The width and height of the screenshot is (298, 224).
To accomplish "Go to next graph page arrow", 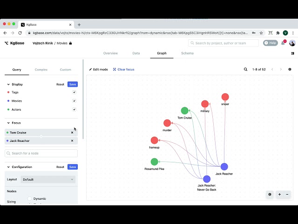I will (281, 70).
